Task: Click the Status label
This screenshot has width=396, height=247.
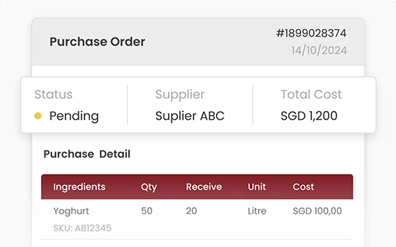Action: click(x=54, y=94)
